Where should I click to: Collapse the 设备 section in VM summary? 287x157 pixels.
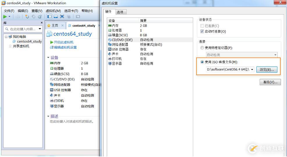[48, 58]
